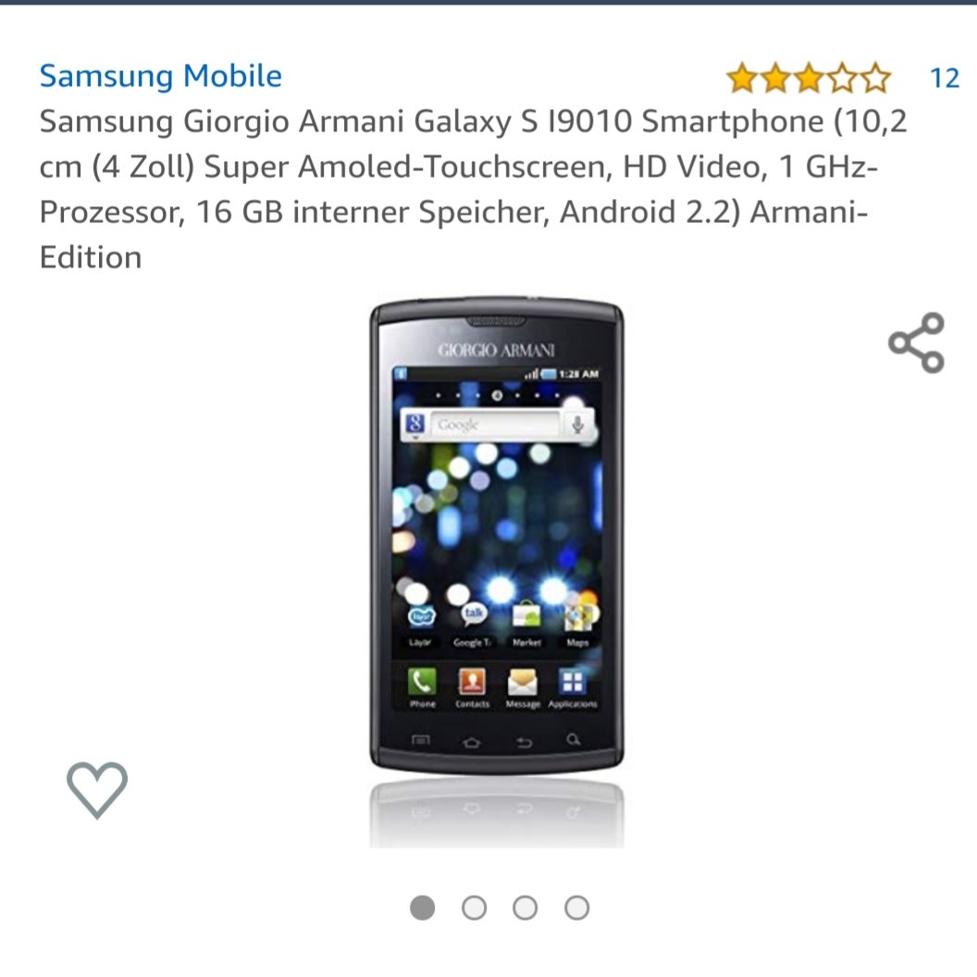Tap the Phone icon on pictured phone

(422, 688)
